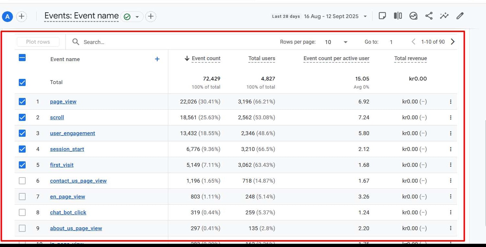
Task: Click the search magnifier icon
Action: coord(76,42)
